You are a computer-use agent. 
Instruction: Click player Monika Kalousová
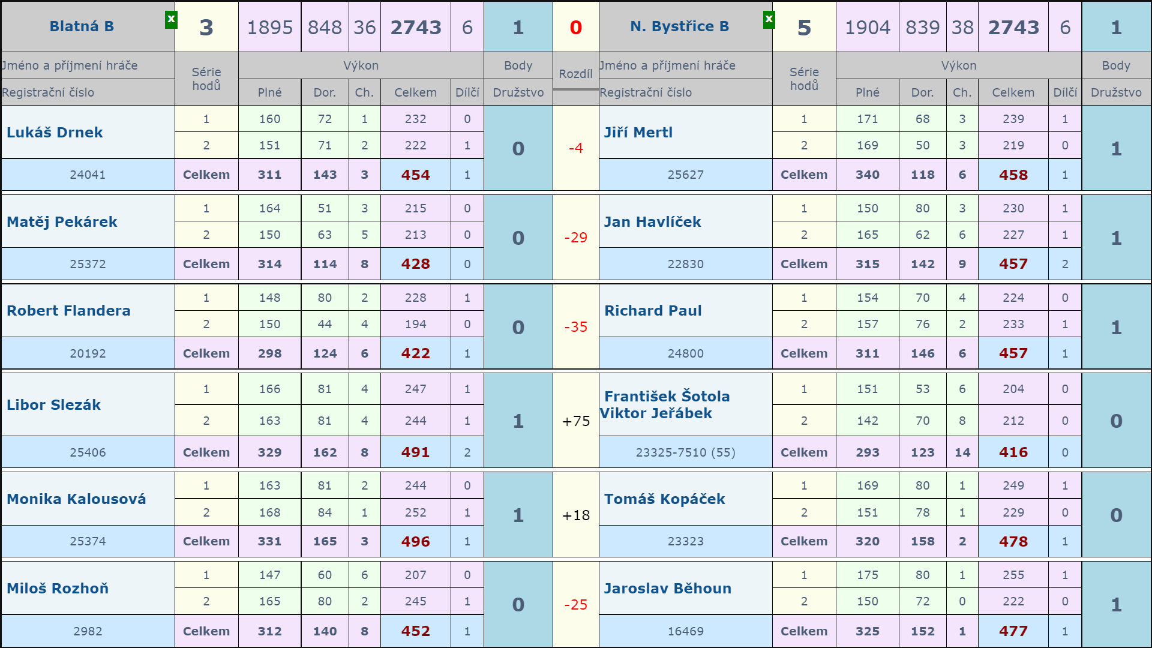tap(76, 499)
